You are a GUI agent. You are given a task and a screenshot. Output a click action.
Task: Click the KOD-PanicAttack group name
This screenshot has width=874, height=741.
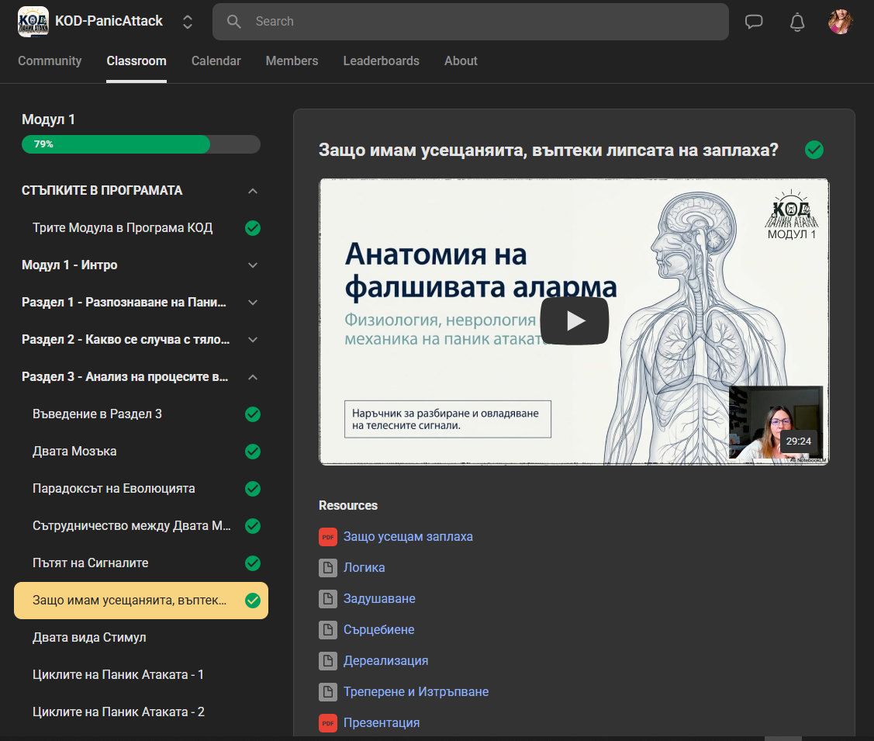109,21
